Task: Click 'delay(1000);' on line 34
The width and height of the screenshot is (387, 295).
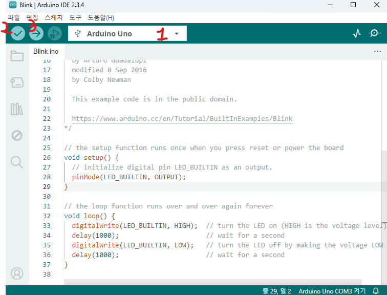Action: pyautogui.click(x=95, y=235)
